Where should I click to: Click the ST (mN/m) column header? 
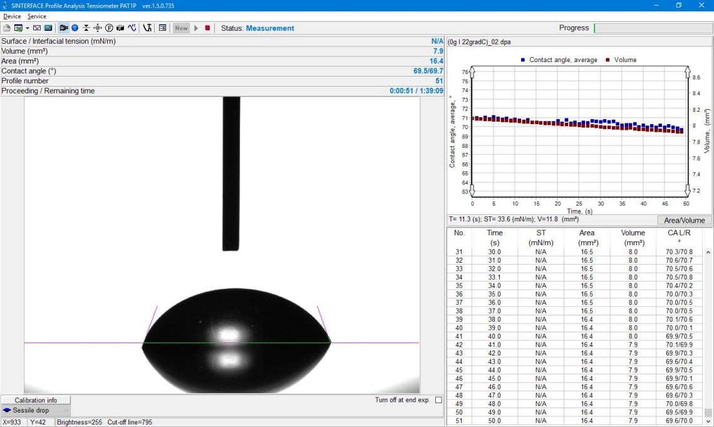541,238
